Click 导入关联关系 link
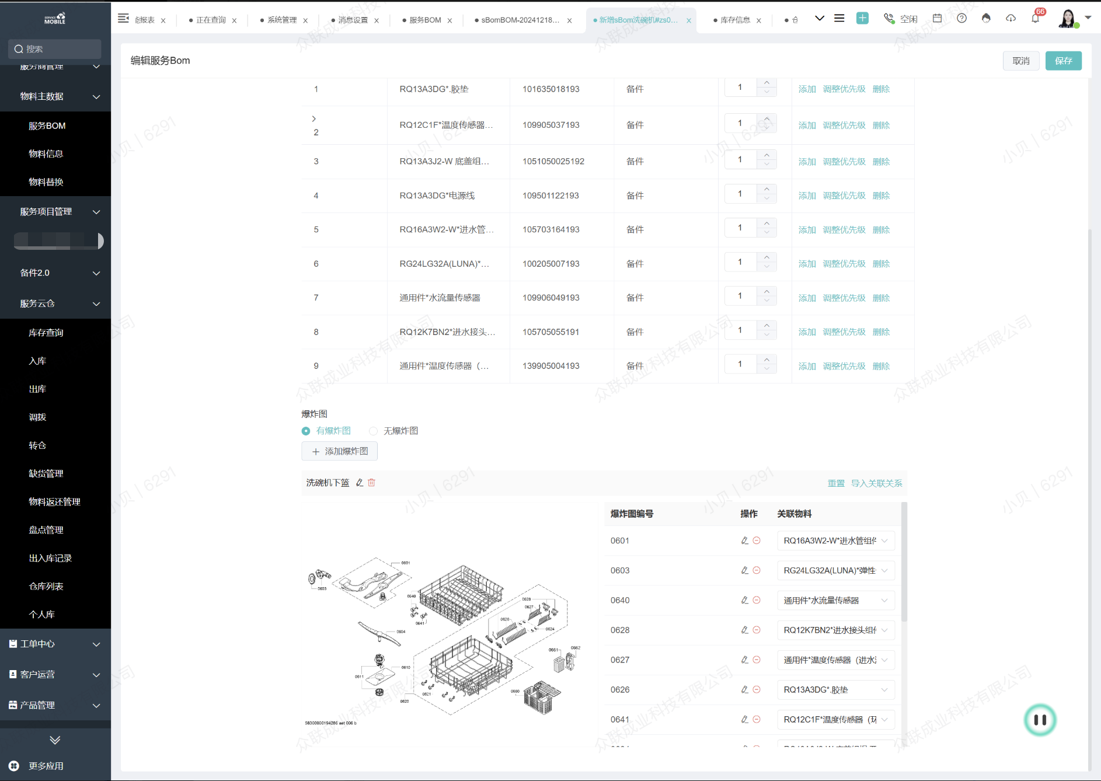The width and height of the screenshot is (1101, 781). pos(876,483)
